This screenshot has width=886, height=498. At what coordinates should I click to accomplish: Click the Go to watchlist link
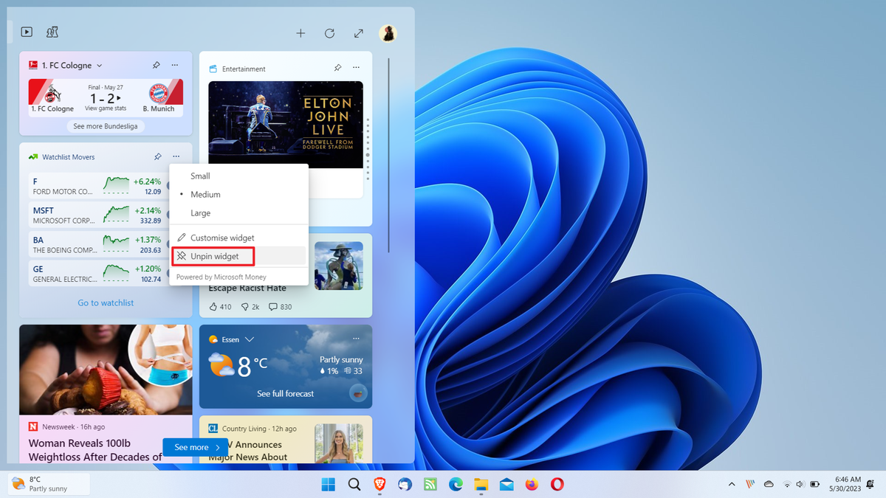pos(105,302)
